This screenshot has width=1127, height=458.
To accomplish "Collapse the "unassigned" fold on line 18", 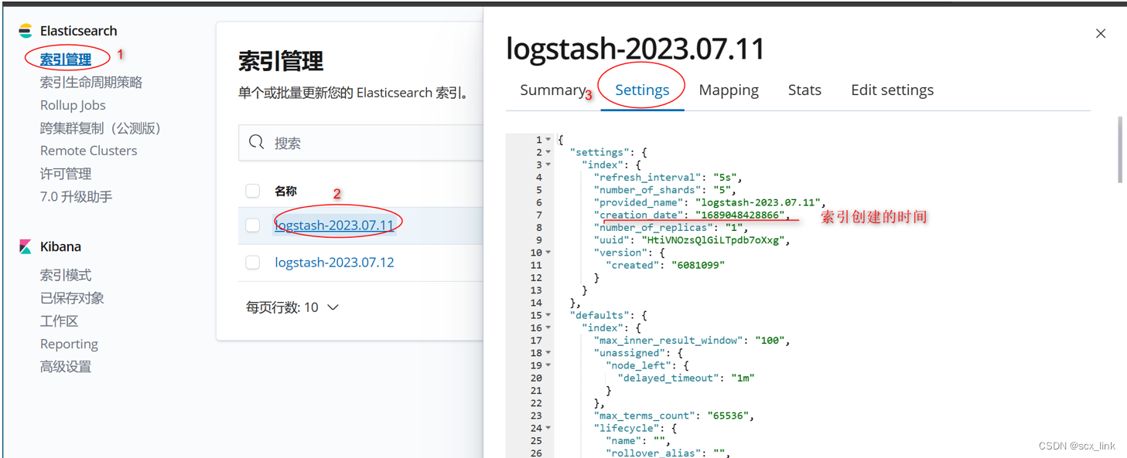I will click(x=548, y=353).
